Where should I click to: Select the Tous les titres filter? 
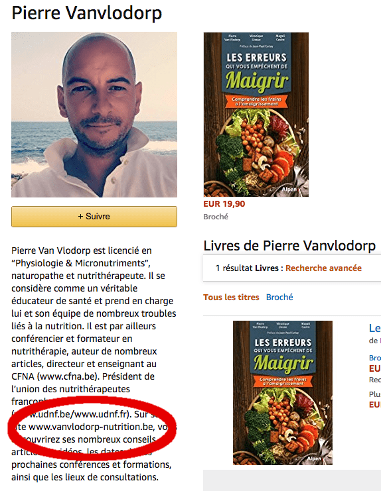click(231, 297)
